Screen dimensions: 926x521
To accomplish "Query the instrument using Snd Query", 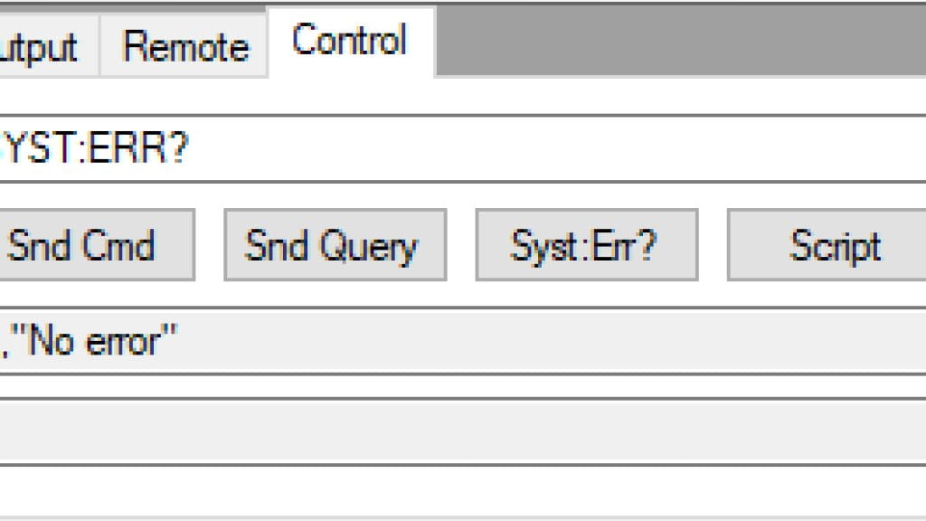I will [335, 244].
